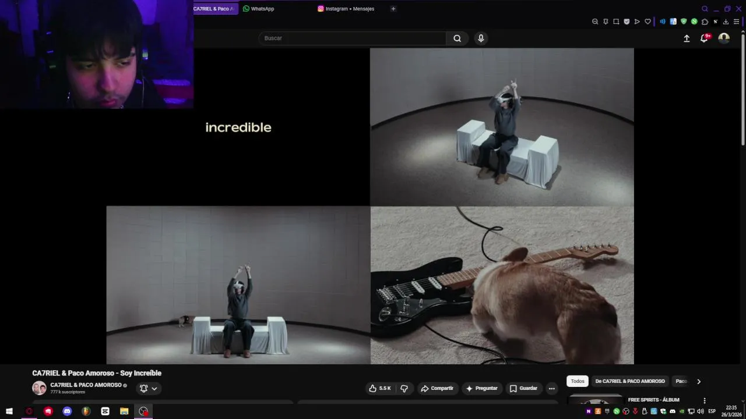Open the extensions puzzle-piece menu

click(x=705, y=22)
